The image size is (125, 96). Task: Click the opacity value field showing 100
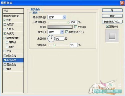[x=74, y=22]
